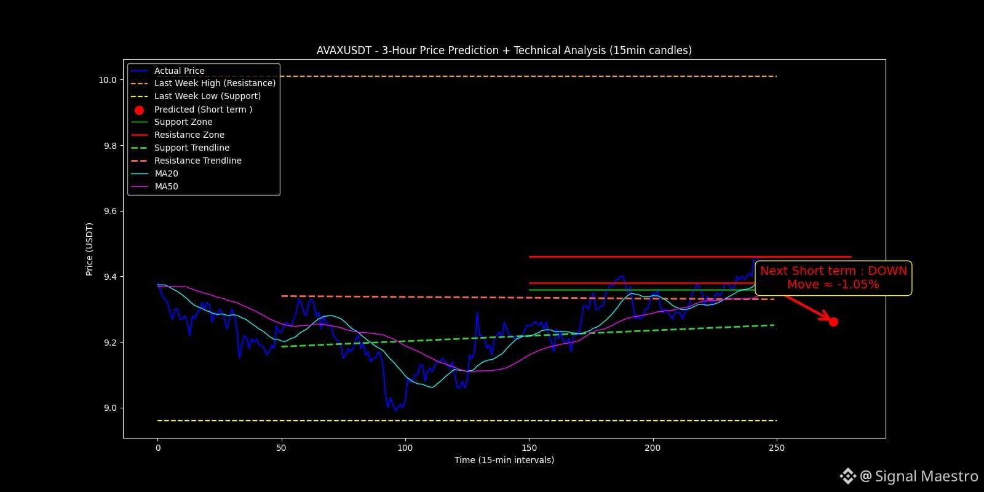The image size is (984, 492).
Task: Click the red dot legend marker for Predicted
Action: point(140,110)
